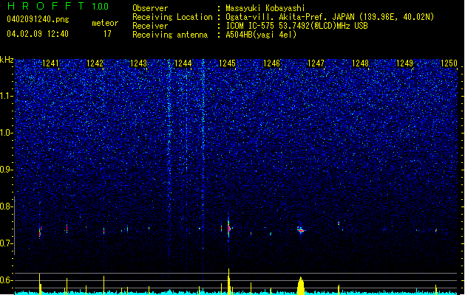Click the 1.1 kHz frequency axis label
Image resolution: width=465 pixels, height=295 pixels.
6,96
